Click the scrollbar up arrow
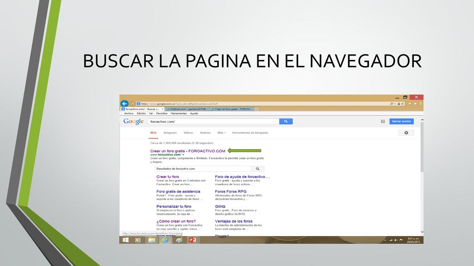474x266 pixels. (x=422, y=120)
